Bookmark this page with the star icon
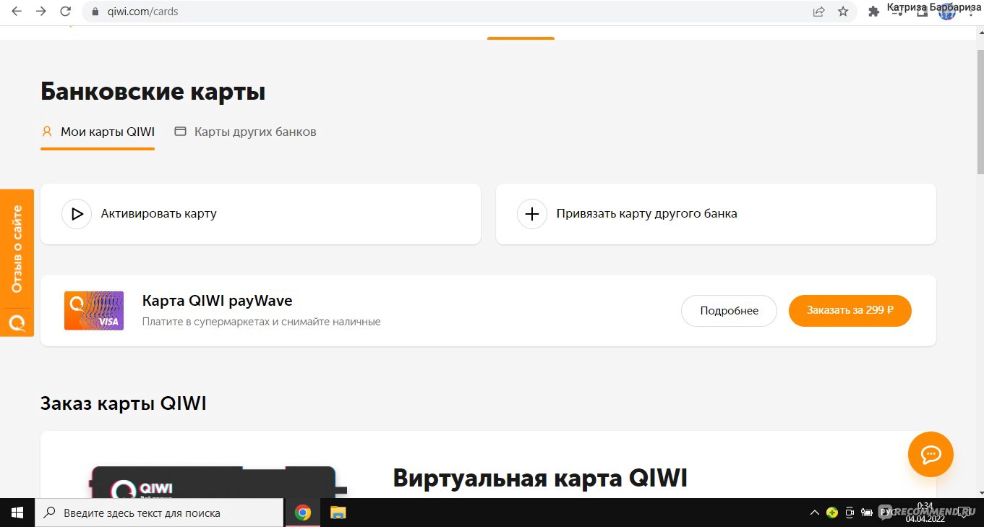Image resolution: width=984 pixels, height=527 pixels. click(x=843, y=12)
